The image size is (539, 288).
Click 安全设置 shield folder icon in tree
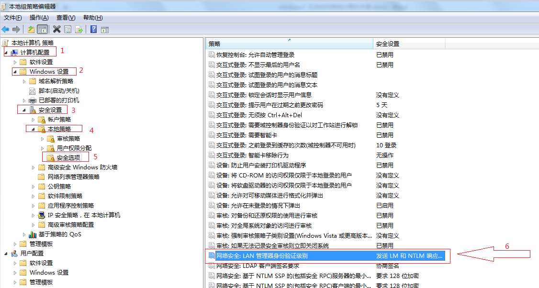tap(33, 110)
